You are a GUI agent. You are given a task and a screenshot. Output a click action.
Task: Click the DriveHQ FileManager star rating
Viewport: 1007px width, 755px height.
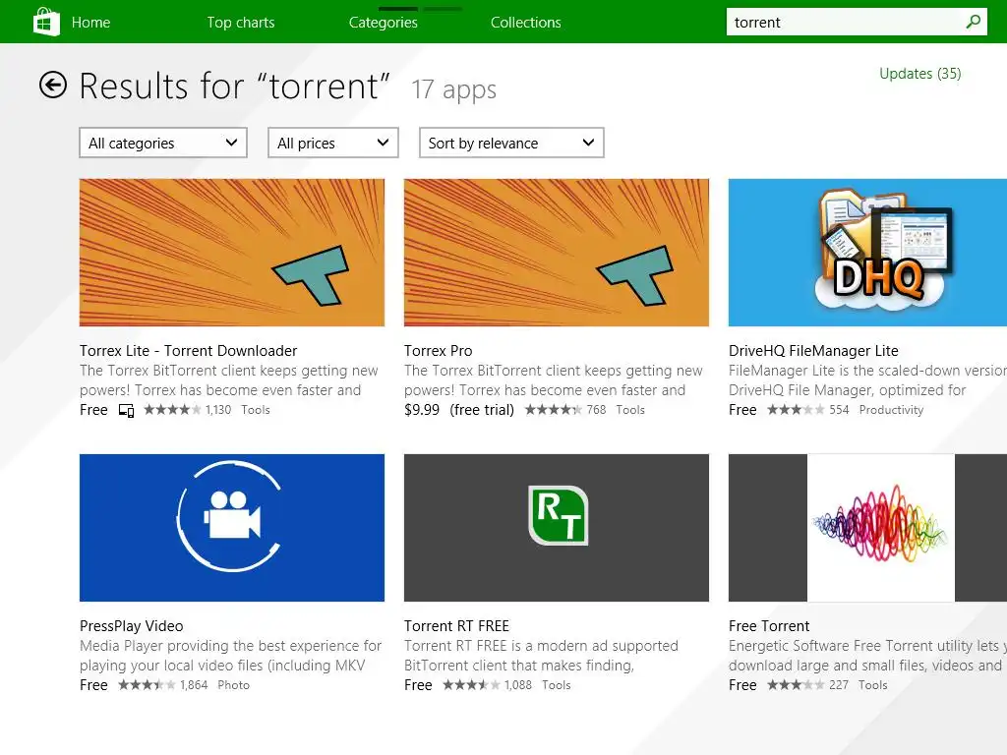point(796,410)
